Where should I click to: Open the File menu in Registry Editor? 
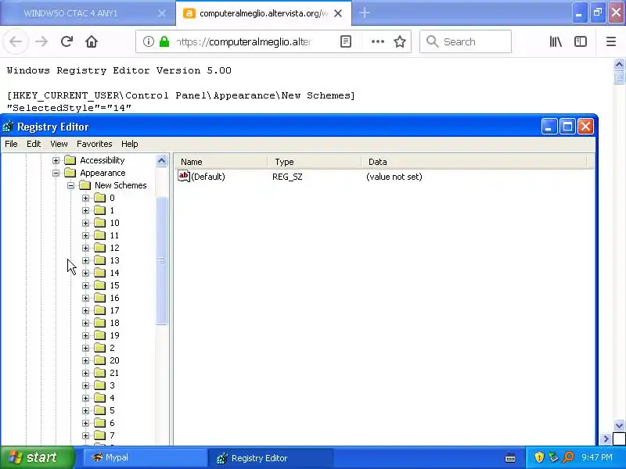tap(11, 144)
